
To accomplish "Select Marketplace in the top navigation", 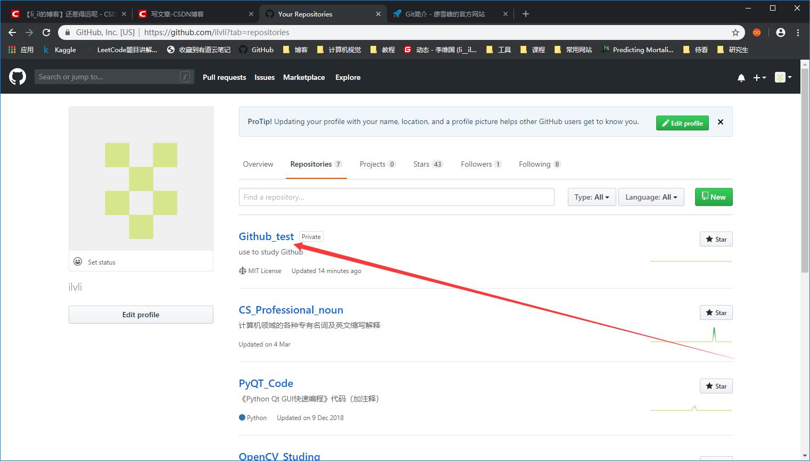I will pos(304,77).
